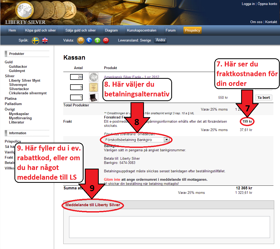Viewport: 280px width, 249px height.
Task: Click the 199 kr shipping cost
Action: point(247,121)
